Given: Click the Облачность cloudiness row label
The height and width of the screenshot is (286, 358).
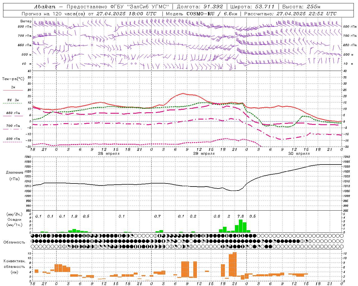Looking at the screenshot, I should coord(14,242).
